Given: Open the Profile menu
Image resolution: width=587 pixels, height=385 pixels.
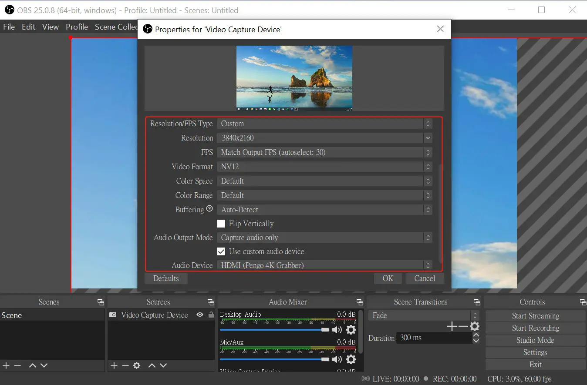Looking at the screenshot, I should (77, 27).
